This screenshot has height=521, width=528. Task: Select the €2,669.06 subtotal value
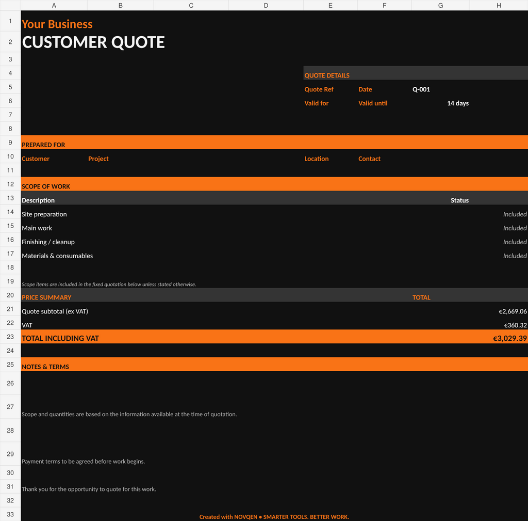pos(513,311)
